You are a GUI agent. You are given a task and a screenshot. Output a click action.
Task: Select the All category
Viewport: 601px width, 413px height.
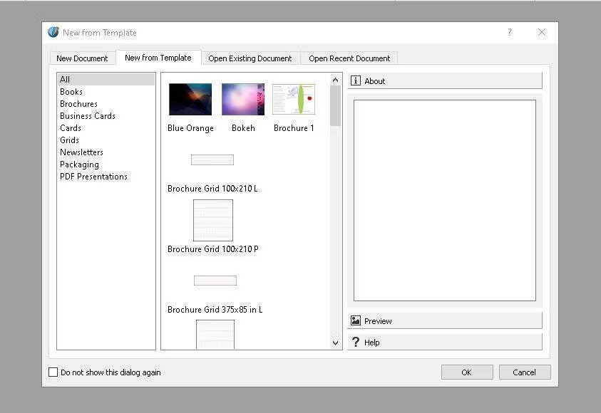tap(106, 79)
